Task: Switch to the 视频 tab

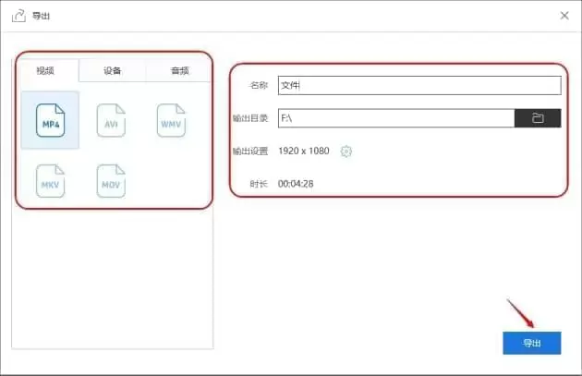Action: click(45, 70)
